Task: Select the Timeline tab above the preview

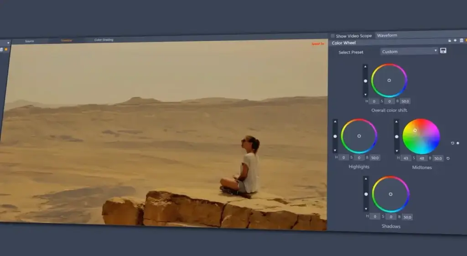Action: click(x=67, y=40)
